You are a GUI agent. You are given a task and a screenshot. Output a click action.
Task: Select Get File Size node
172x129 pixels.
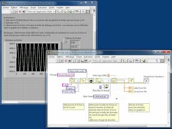click(99, 81)
